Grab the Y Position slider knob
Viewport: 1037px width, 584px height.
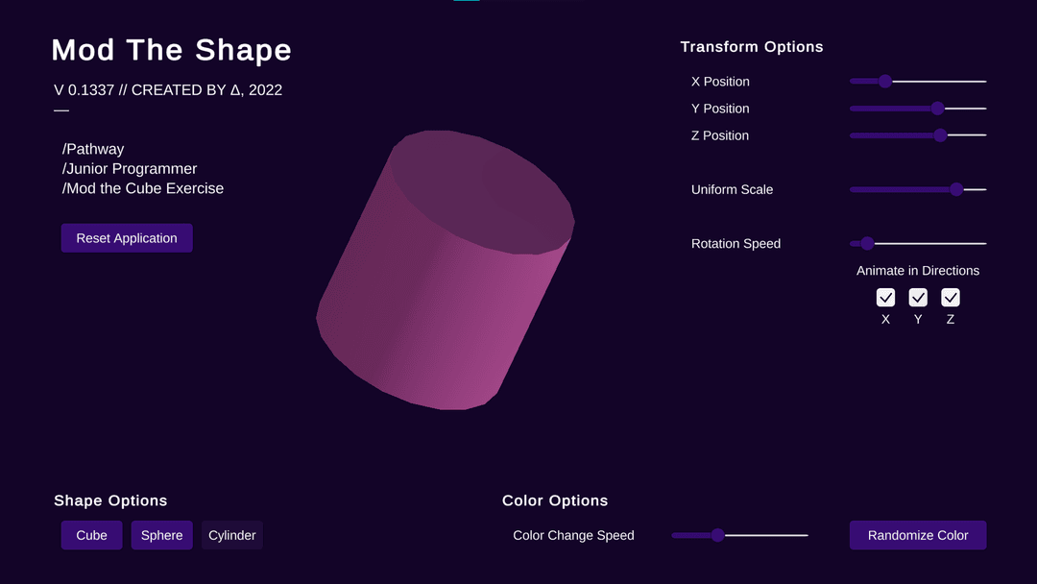click(x=938, y=109)
